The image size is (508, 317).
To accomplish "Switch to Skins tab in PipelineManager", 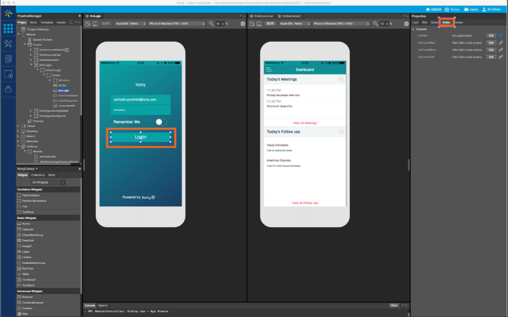I will [33, 23].
